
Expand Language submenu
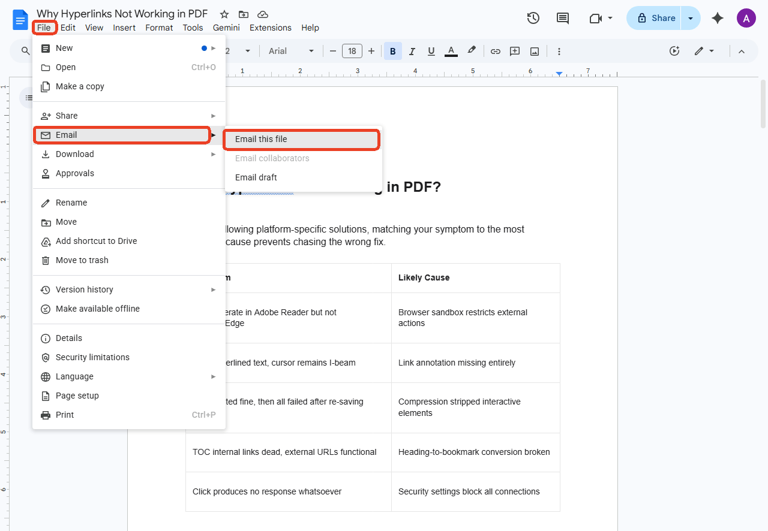(129, 376)
